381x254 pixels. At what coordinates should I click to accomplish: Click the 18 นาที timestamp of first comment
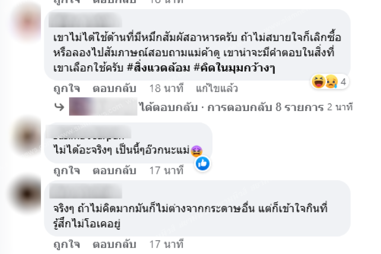166,89
